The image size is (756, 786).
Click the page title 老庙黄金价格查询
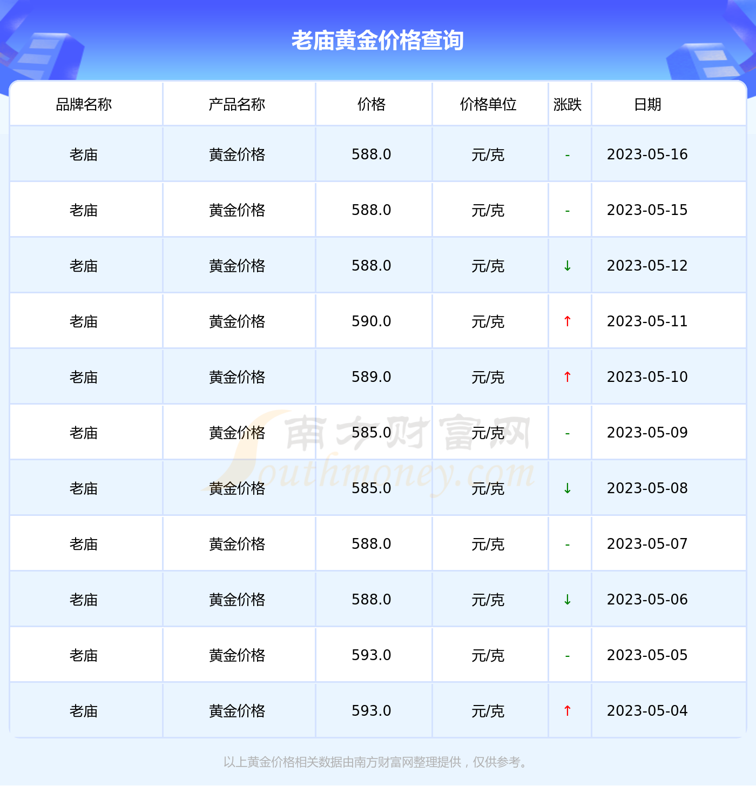click(x=377, y=41)
